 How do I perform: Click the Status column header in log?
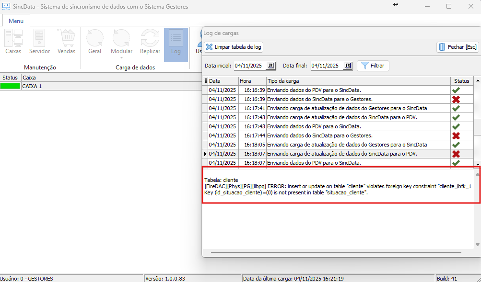462,81
